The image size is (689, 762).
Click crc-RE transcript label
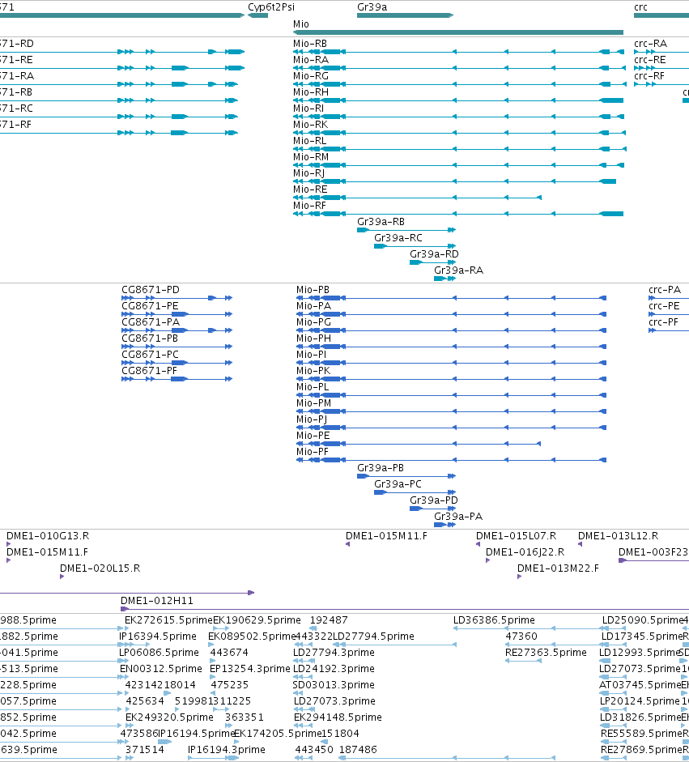point(649,60)
